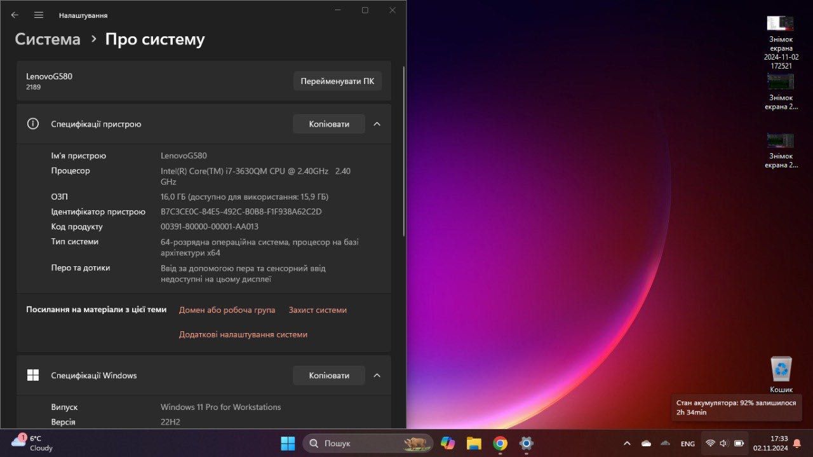The height and width of the screenshot is (457, 813).
Task: Click the Пошук taskbar search box
Action: [x=368, y=443]
